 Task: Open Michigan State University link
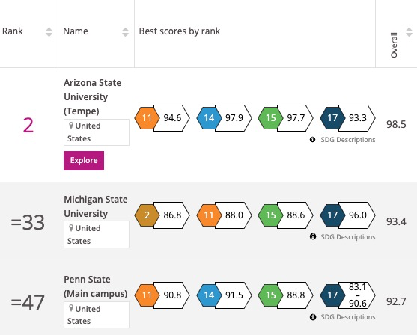(96, 206)
